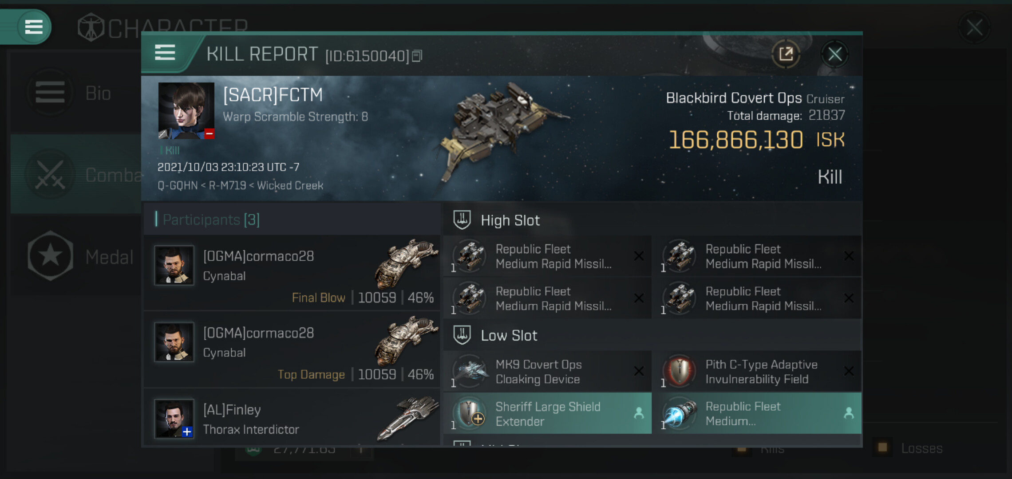Tap the Pith C-Type Adaptive Invulnerability Field icon
1012x479 pixels.
(679, 371)
